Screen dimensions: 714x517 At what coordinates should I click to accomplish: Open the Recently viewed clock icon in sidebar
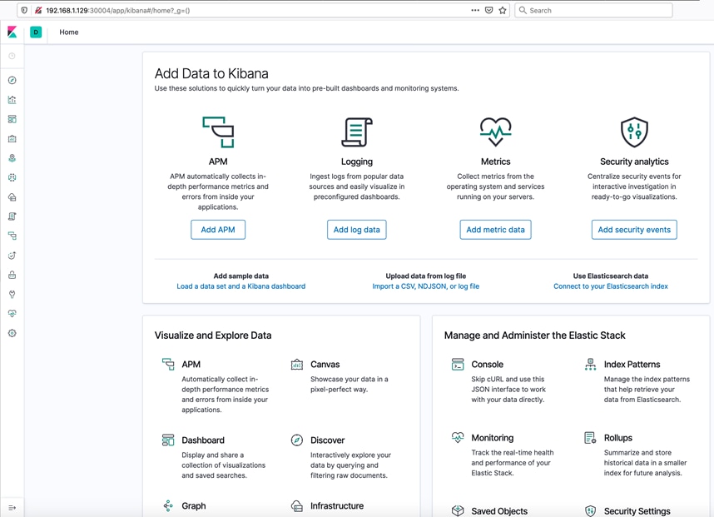(12, 56)
